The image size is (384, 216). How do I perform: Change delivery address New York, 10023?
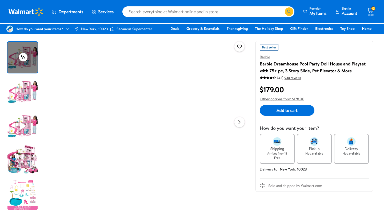tap(293, 169)
